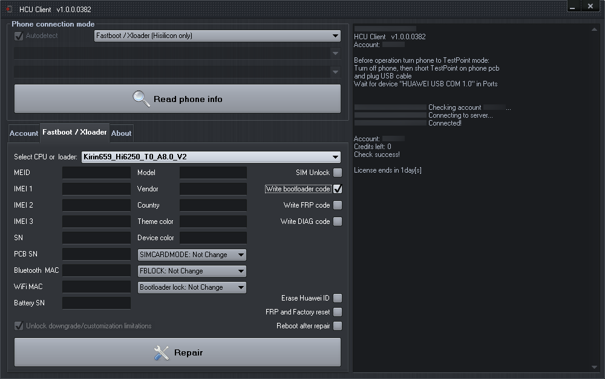This screenshot has height=379, width=605.
Task: Open the FBLOCK: Not Change dropdown
Action: click(192, 271)
